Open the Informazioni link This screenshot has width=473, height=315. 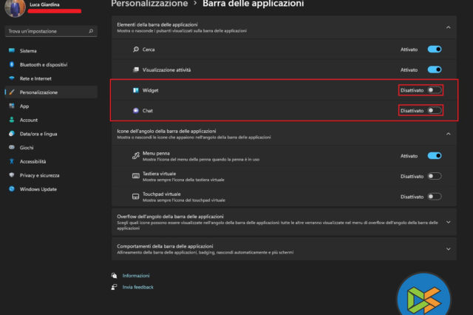pyautogui.click(x=135, y=275)
